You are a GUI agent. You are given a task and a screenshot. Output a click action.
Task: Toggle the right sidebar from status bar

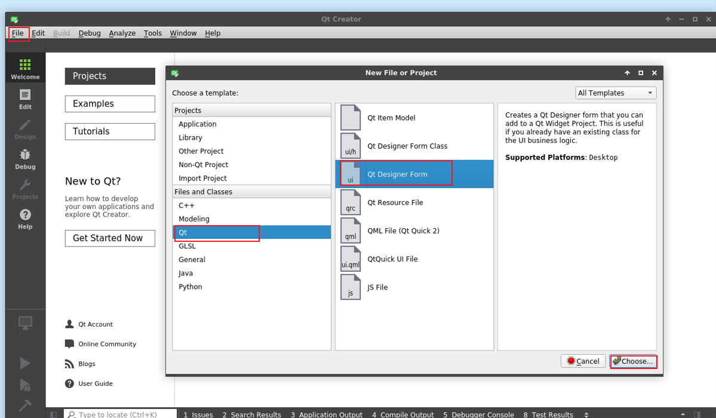coord(697,414)
